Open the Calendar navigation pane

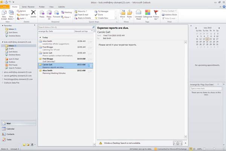click(19, 129)
